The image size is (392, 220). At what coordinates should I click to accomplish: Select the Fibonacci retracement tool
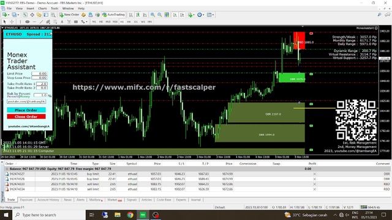coord(55,22)
